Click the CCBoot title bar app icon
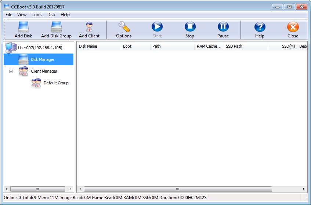The image size is (311, 205). (7, 7)
